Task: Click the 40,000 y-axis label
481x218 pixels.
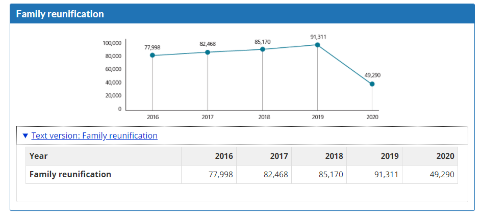Action: tap(113, 83)
